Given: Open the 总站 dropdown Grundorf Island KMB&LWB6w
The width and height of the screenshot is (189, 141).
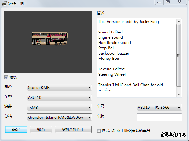Looking at the screenshot, I should pos(59,117).
